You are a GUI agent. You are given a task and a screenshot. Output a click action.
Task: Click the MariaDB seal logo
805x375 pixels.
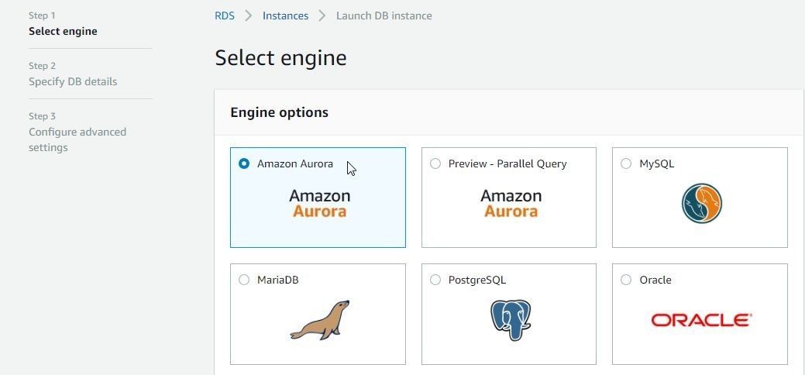[319, 319]
